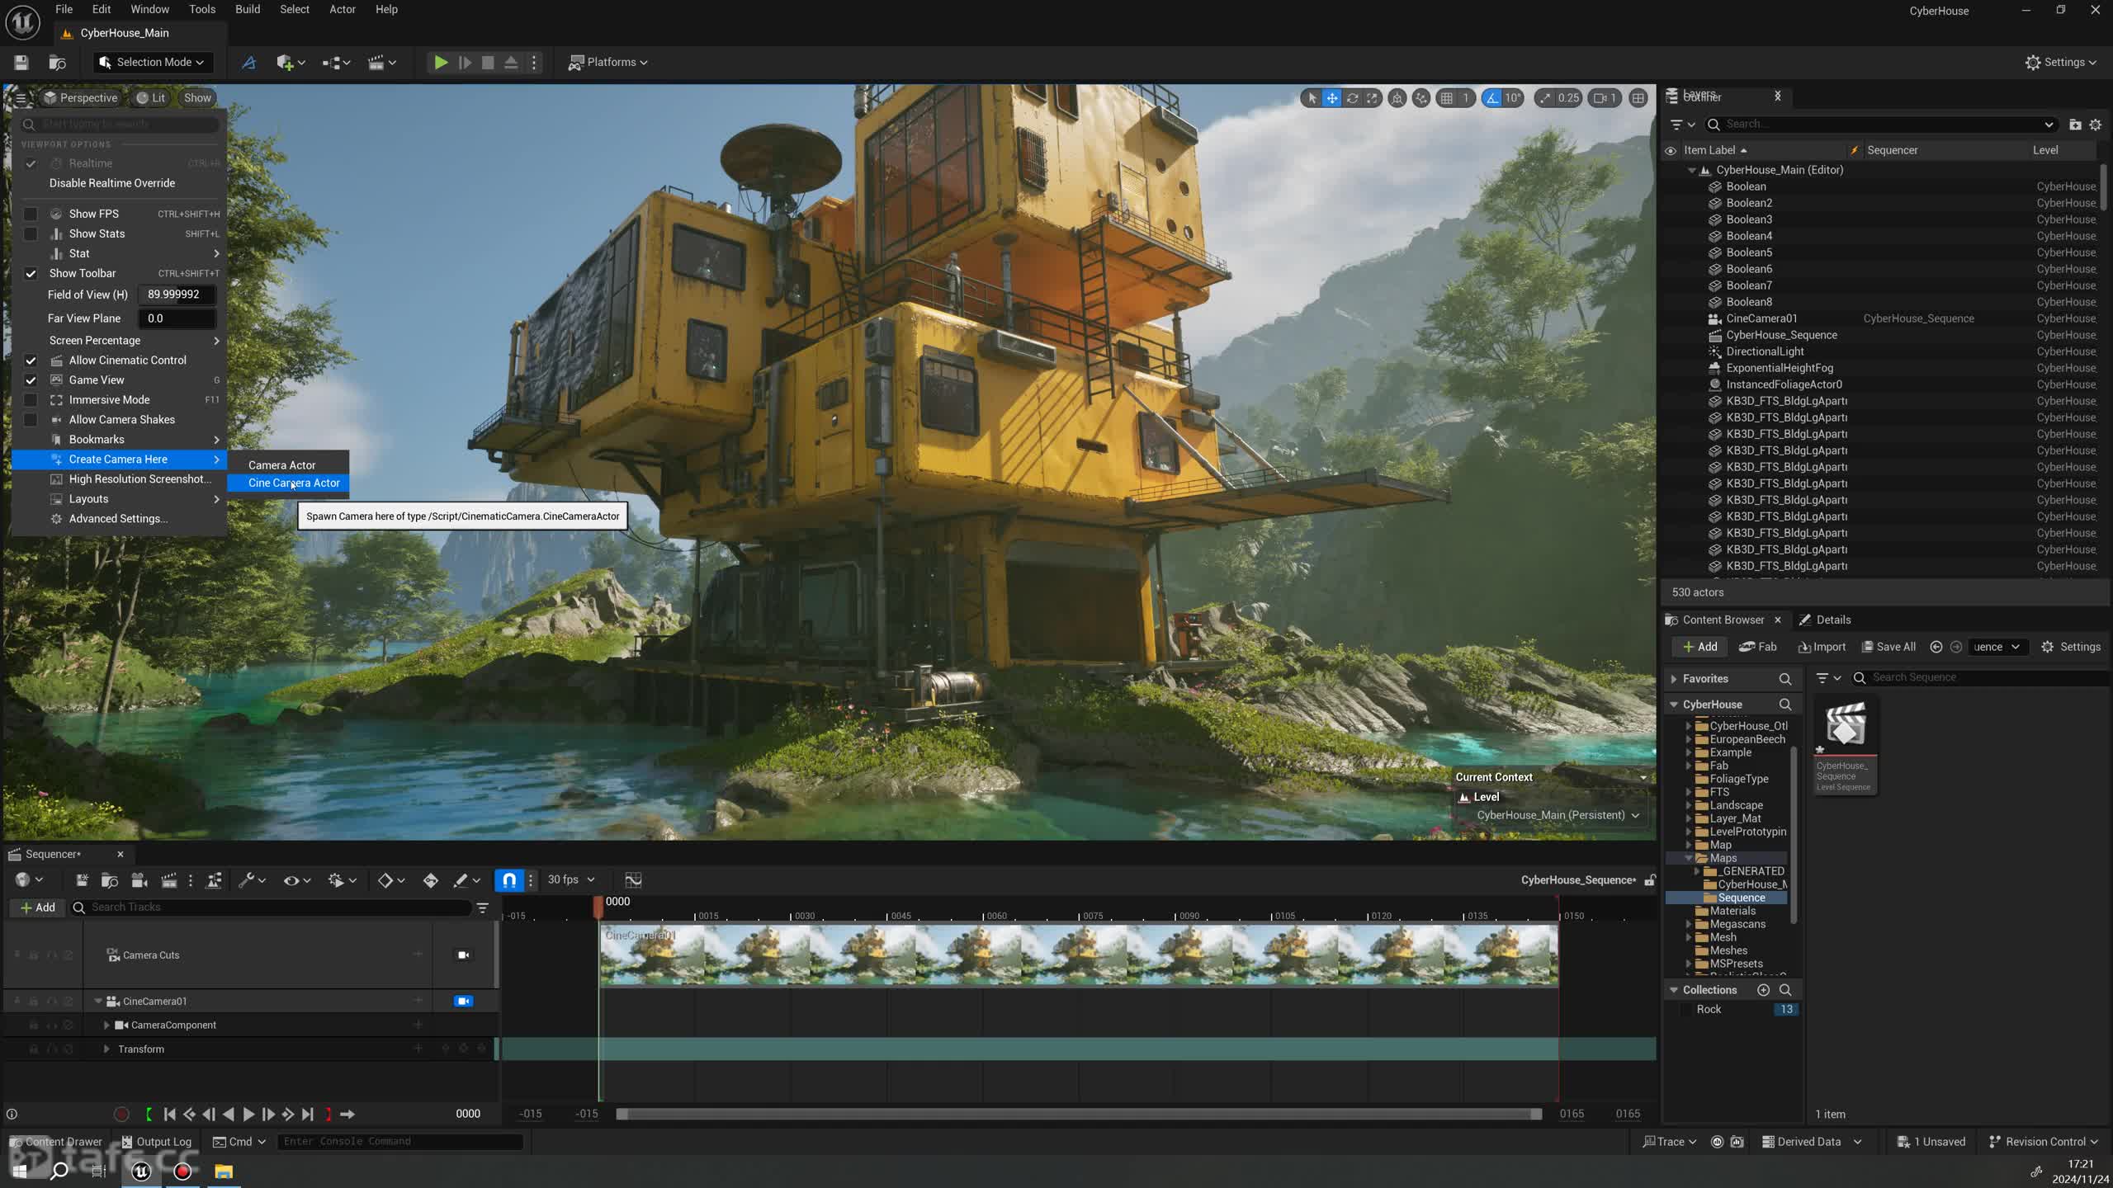This screenshot has width=2113, height=1188.
Task: Click the sequencer Play forward button
Action: pyautogui.click(x=248, y=1115)
